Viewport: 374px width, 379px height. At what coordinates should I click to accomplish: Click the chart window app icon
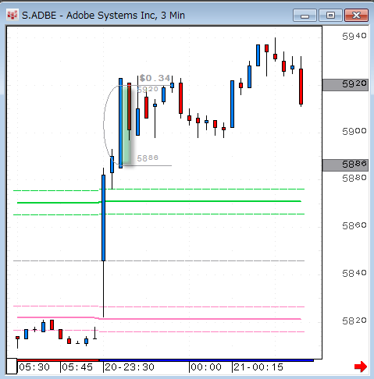pyautogui.click(x=12, y=15)
